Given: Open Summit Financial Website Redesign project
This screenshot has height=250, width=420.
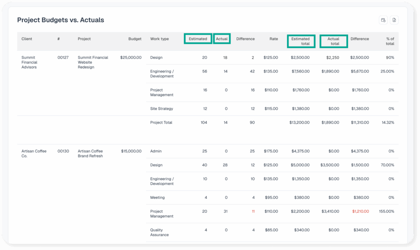Looking at the screenshot, I should click(93, 62).
